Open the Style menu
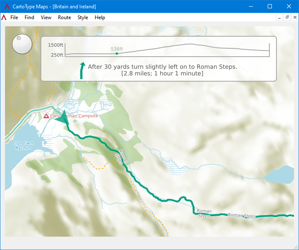 pyautogui.click(x=83, y=17)
